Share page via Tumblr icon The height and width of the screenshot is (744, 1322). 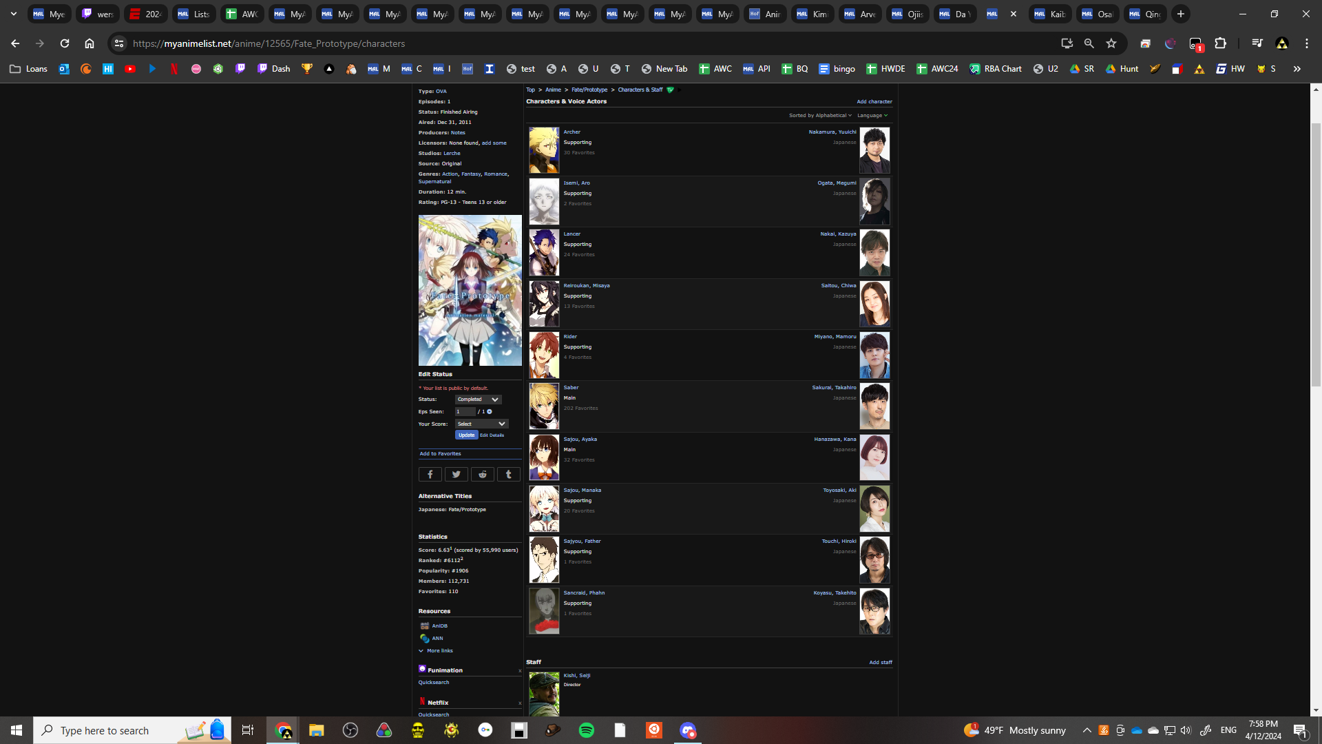(508, 475)
